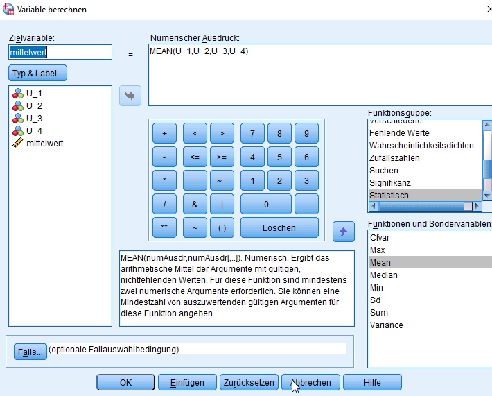This screenshot has width=492, height=396.
Task: Select Statistisch in the function group list
Action: (x=389, y=196)
